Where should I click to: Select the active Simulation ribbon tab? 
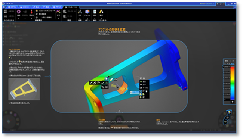71,7
